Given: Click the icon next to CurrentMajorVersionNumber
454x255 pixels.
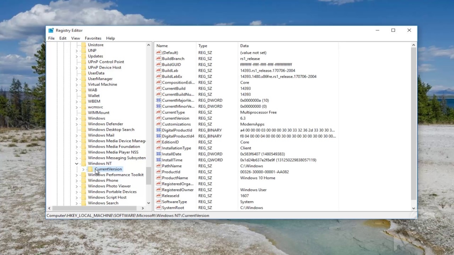Looking at the screenshot, I should [x=159, y=100].
